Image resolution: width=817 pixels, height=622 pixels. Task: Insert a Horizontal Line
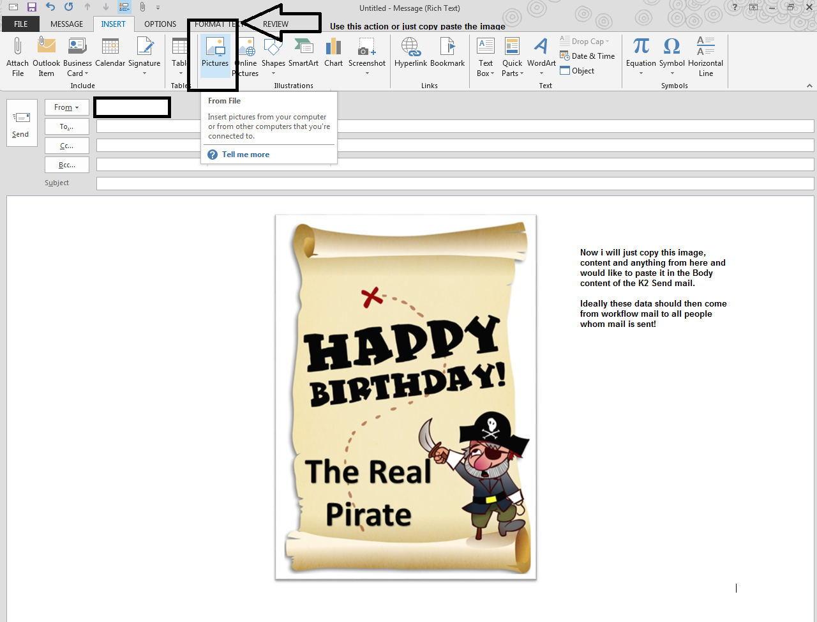click(706, 56)
